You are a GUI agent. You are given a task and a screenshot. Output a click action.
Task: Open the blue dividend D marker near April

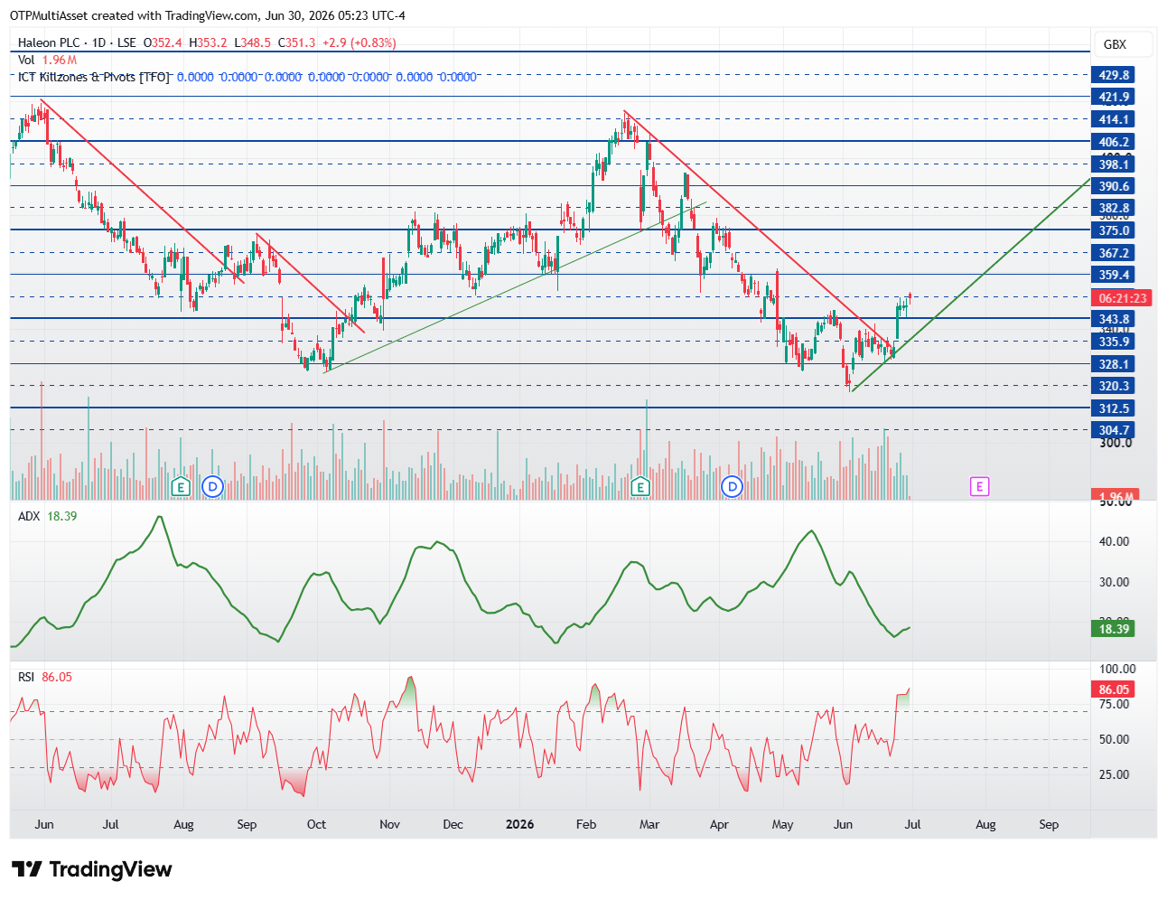click(733, 487)
